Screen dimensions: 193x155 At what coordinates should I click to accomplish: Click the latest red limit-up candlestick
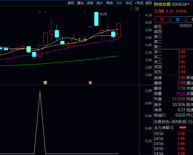tap(119, 30)
